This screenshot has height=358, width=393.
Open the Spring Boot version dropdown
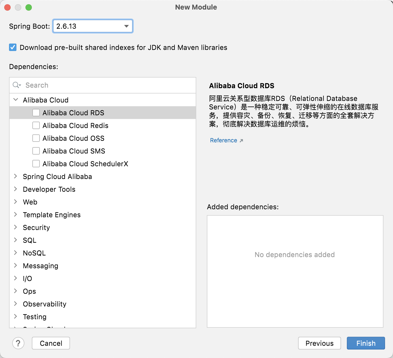(93, 26)
